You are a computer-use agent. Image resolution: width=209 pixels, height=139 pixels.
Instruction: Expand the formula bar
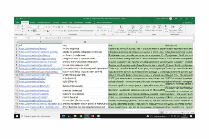point(193,38)
